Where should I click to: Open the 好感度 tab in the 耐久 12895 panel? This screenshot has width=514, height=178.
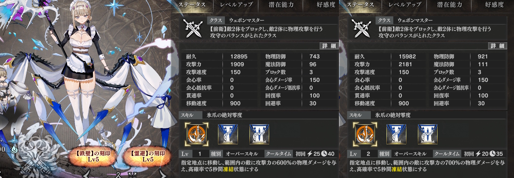click(326, 5)
